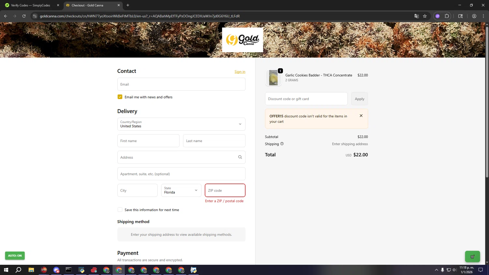Open the purple extension icon in toolbar
Image resolution: width=489 pixels, height=275 pixels.
[437, 16]
